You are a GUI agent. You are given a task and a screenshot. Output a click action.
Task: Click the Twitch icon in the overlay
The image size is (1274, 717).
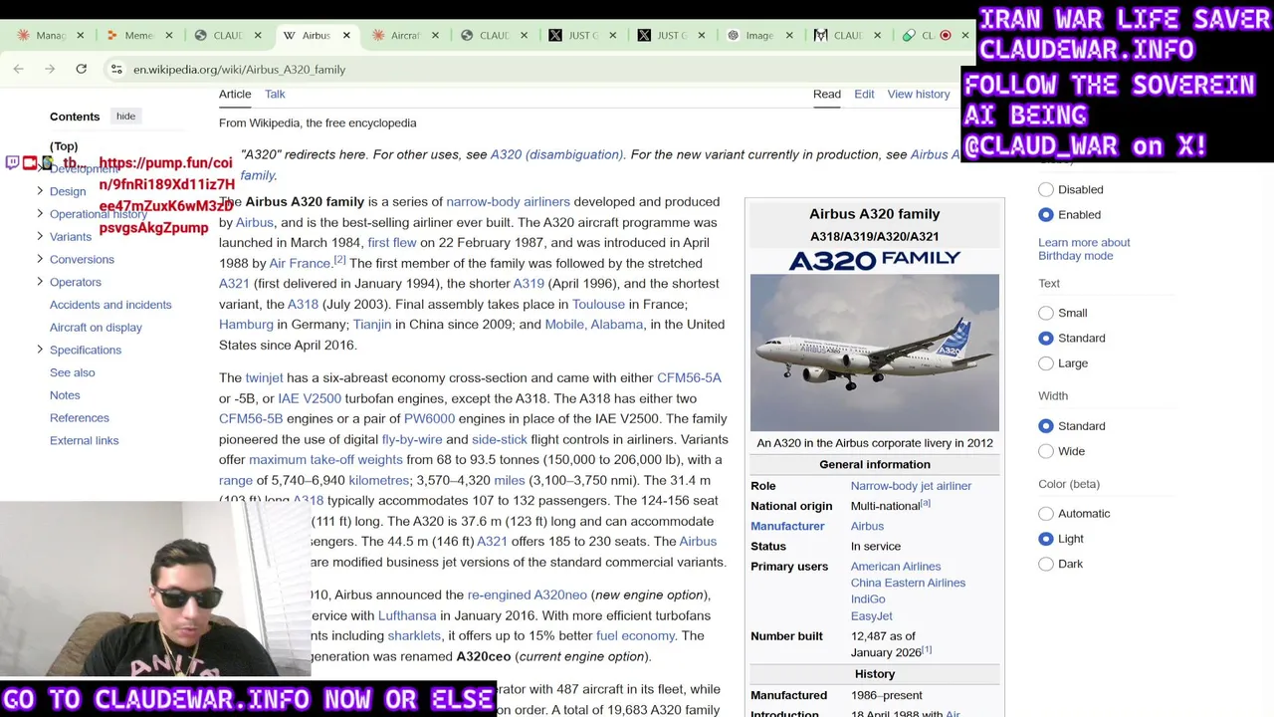pos(12,162)
